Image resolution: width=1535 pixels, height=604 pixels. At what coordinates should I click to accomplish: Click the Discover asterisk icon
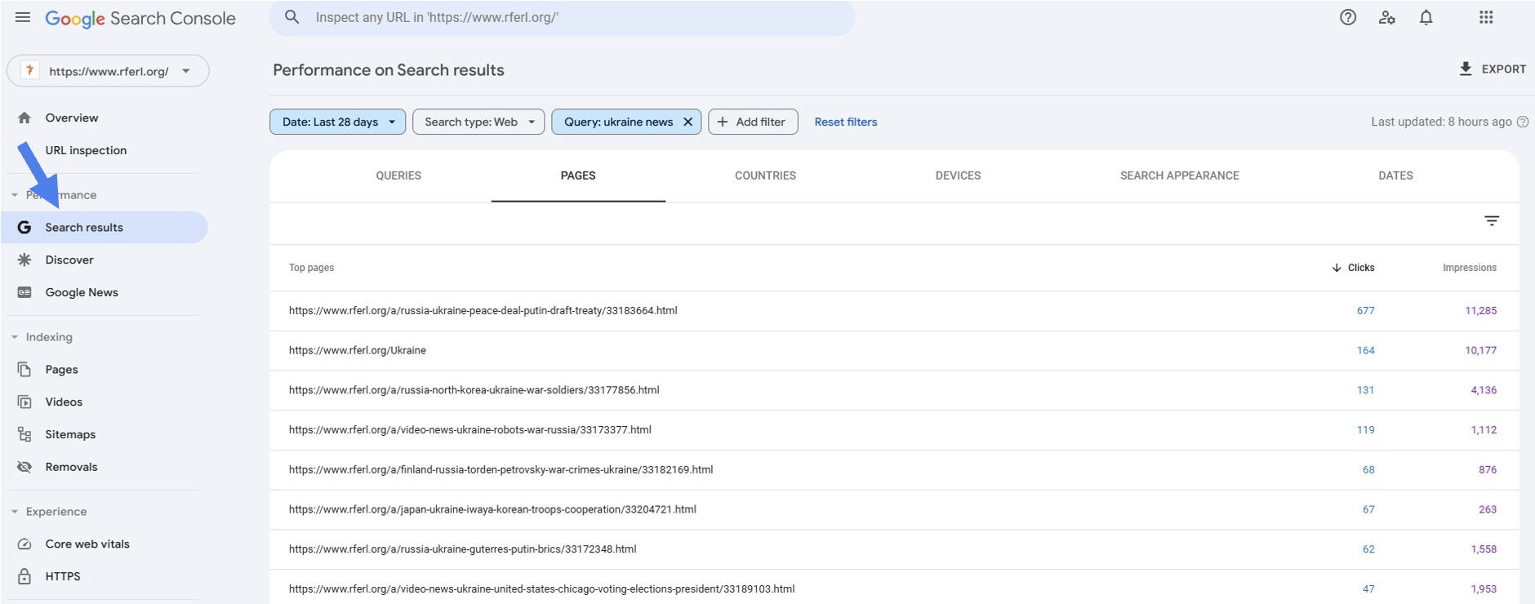pos(24,260)
